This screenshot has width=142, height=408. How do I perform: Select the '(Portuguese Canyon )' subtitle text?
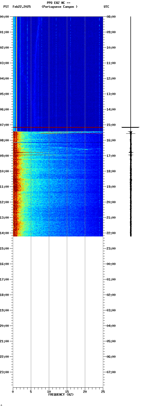pos(59,7)
